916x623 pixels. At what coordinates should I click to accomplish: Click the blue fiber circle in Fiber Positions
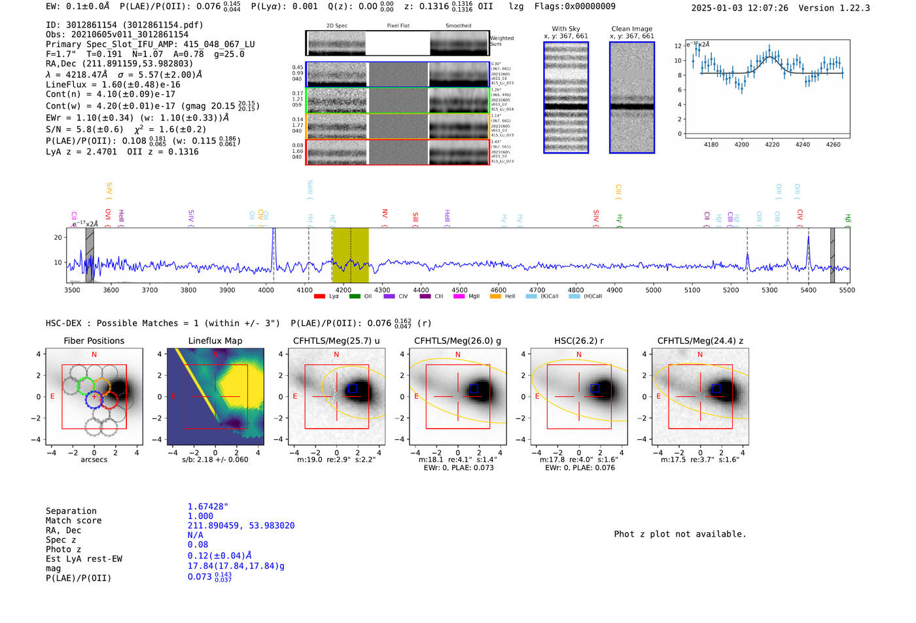pos(94,400)
